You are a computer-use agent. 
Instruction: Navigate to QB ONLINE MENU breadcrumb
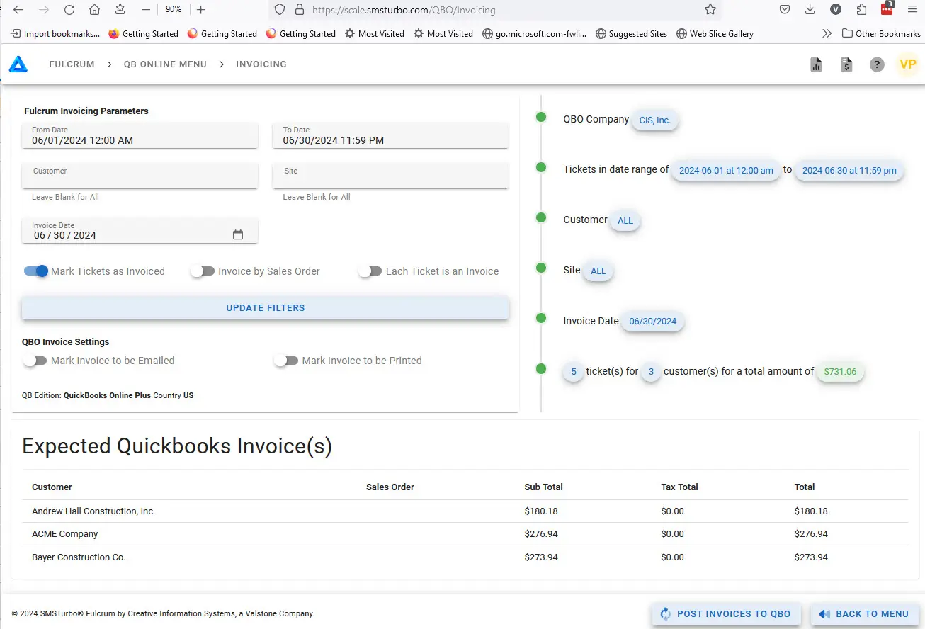(x=165, y=64)
